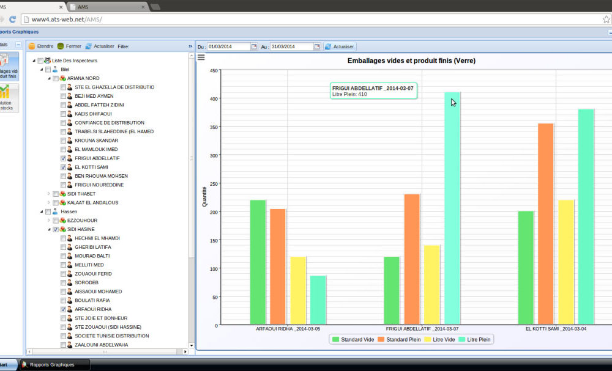Click the Du start date input field
The width and height of the screenshot is (612, 371).
coord(228,47)
